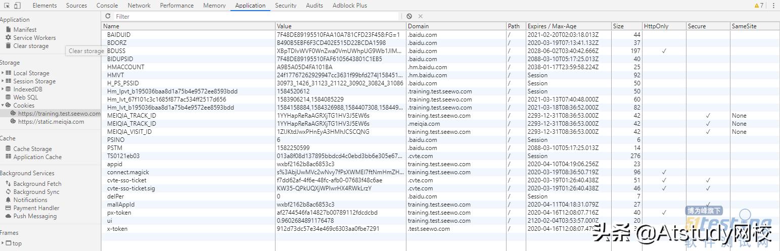Viewport: 780px width, 251px height.
Task: Switch to the Elements tab
Action: coord(44,6)
